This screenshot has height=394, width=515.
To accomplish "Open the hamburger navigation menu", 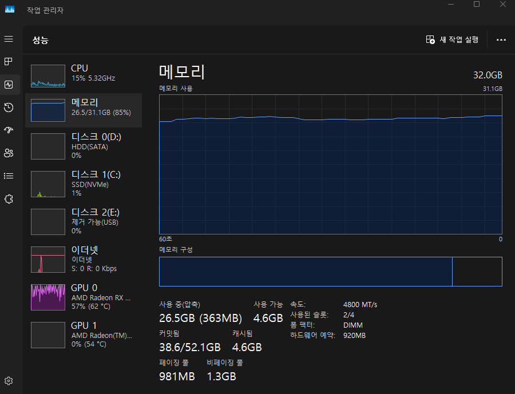I will click(9, 39).
